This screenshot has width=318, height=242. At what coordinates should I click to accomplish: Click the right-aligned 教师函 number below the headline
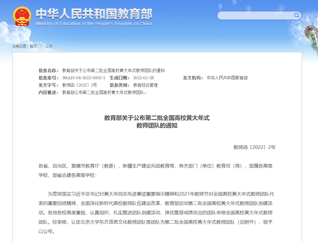(x=254, y=147)
